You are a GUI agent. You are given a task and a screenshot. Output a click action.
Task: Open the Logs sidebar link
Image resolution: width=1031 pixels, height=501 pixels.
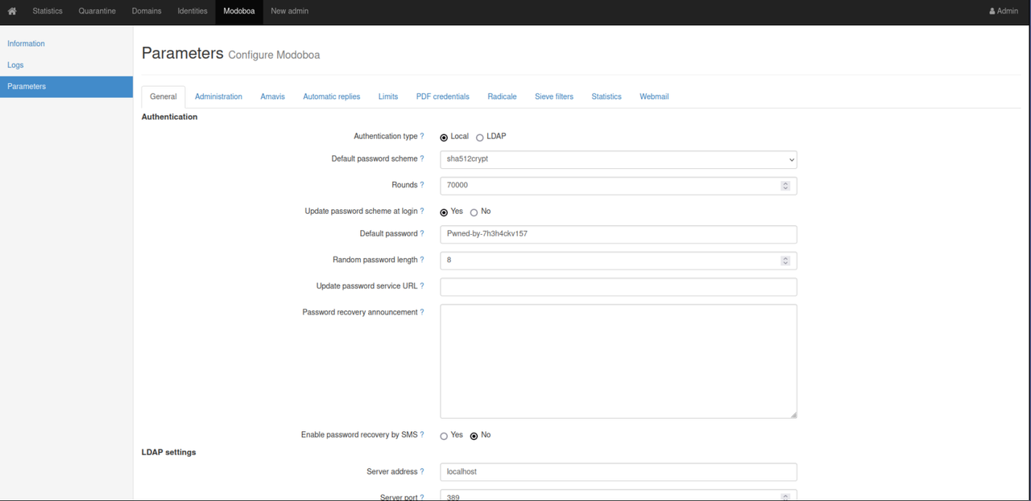click(15, 65)
